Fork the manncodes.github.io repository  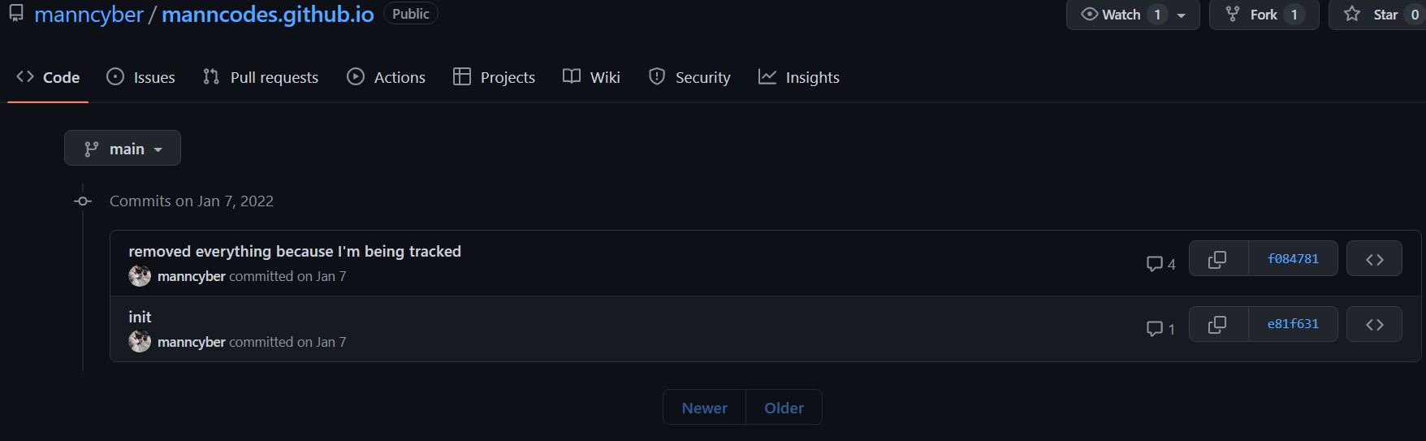(1254, 15)
